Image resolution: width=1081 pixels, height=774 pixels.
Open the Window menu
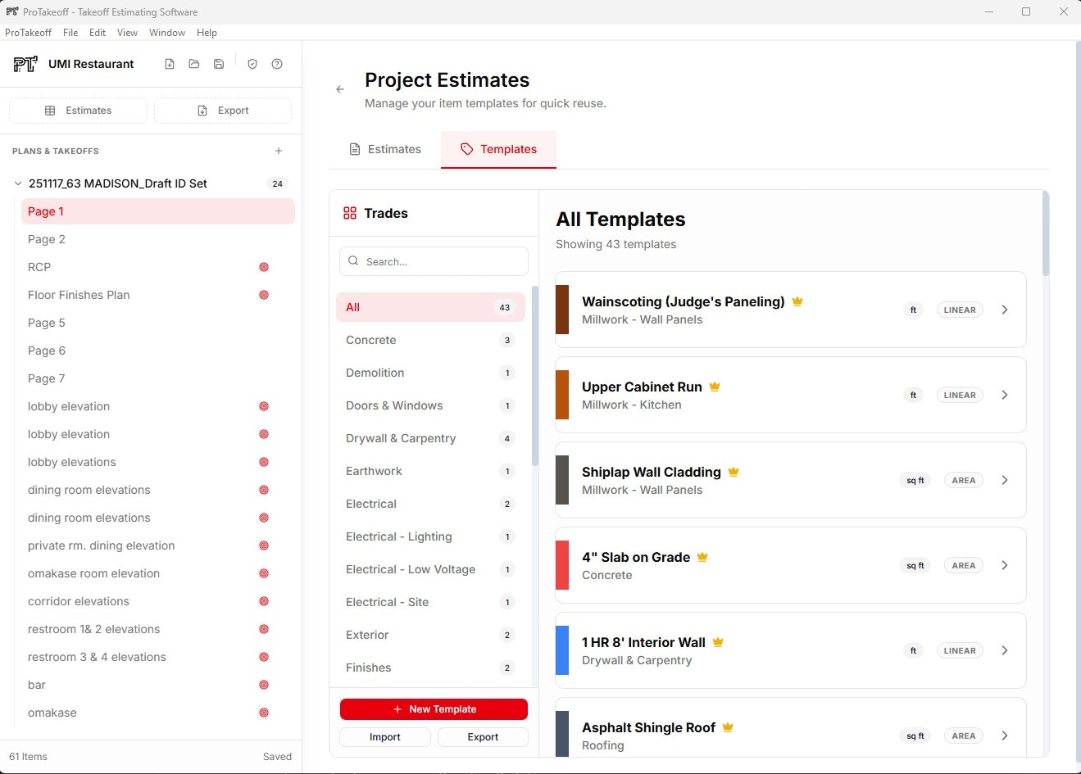point(166,33)
